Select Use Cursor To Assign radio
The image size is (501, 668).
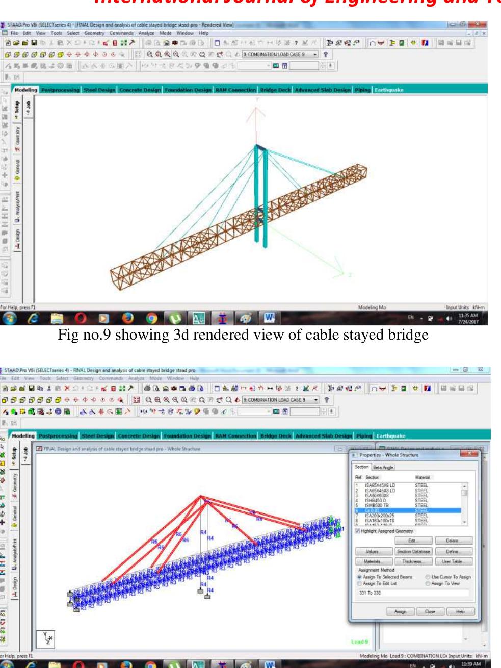(427, 577)
